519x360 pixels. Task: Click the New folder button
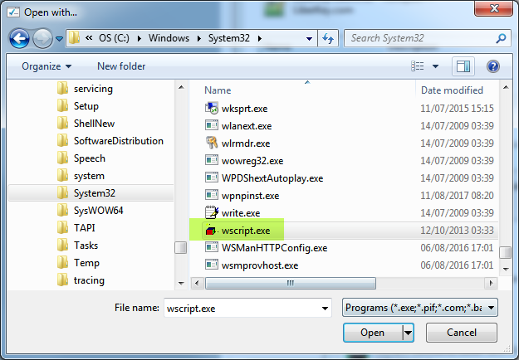tap(121, 66)
